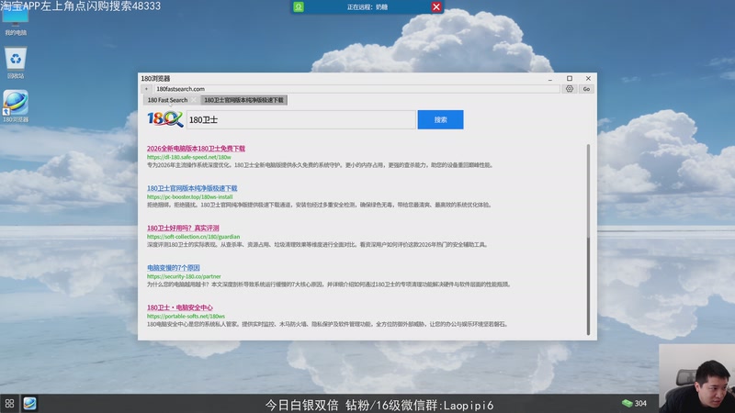735x413 pixels.
Task: Select the 我的电脑 desktop icon
Action: [x=16, y=22]
